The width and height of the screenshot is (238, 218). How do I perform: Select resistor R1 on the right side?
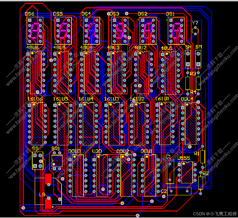pyautogui.click(x=203, y=157)
